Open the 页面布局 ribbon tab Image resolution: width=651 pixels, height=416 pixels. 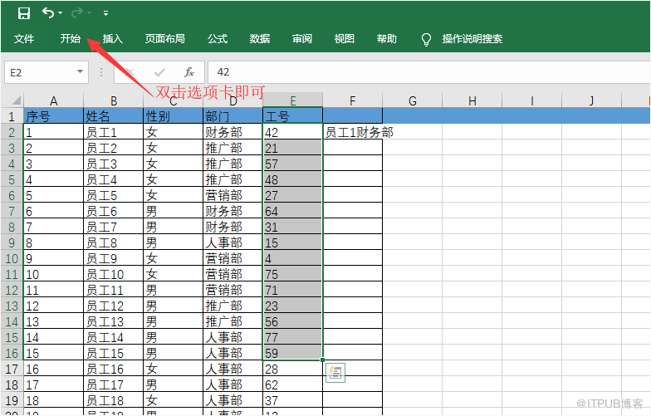click(165, 39)
